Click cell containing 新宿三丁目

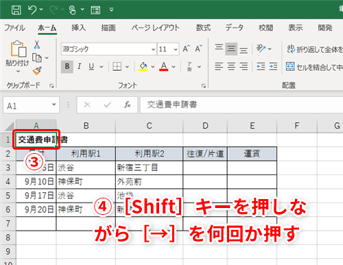point(149,168)
